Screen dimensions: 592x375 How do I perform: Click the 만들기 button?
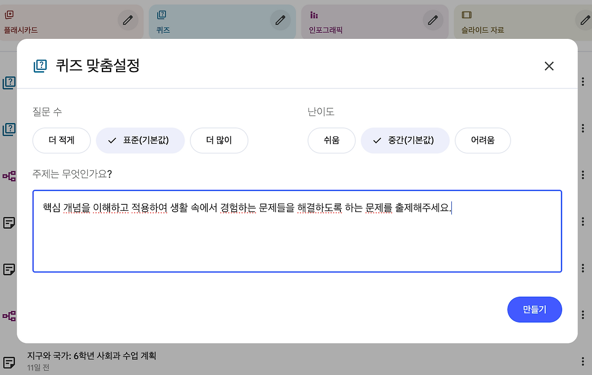(x=535, y=310)
